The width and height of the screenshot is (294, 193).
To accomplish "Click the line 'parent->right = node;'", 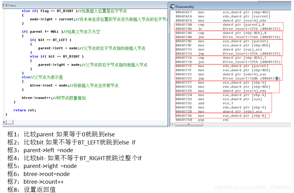I will [93, 65].
